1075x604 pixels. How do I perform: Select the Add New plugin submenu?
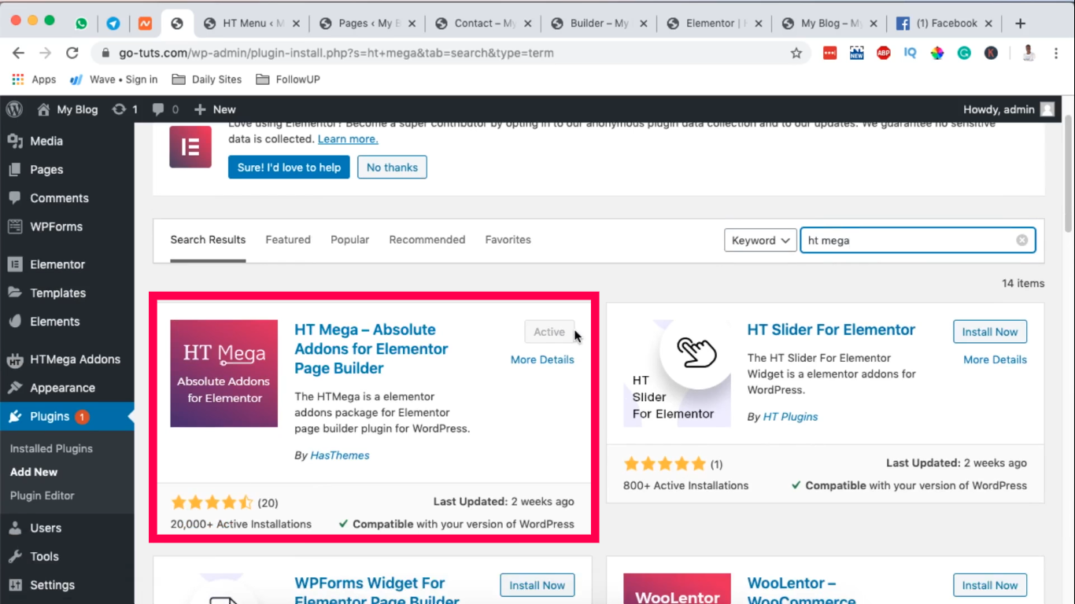point(34,472)
